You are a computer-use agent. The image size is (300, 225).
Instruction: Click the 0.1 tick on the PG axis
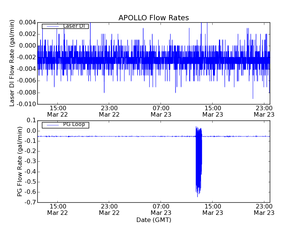coord(31,120)
